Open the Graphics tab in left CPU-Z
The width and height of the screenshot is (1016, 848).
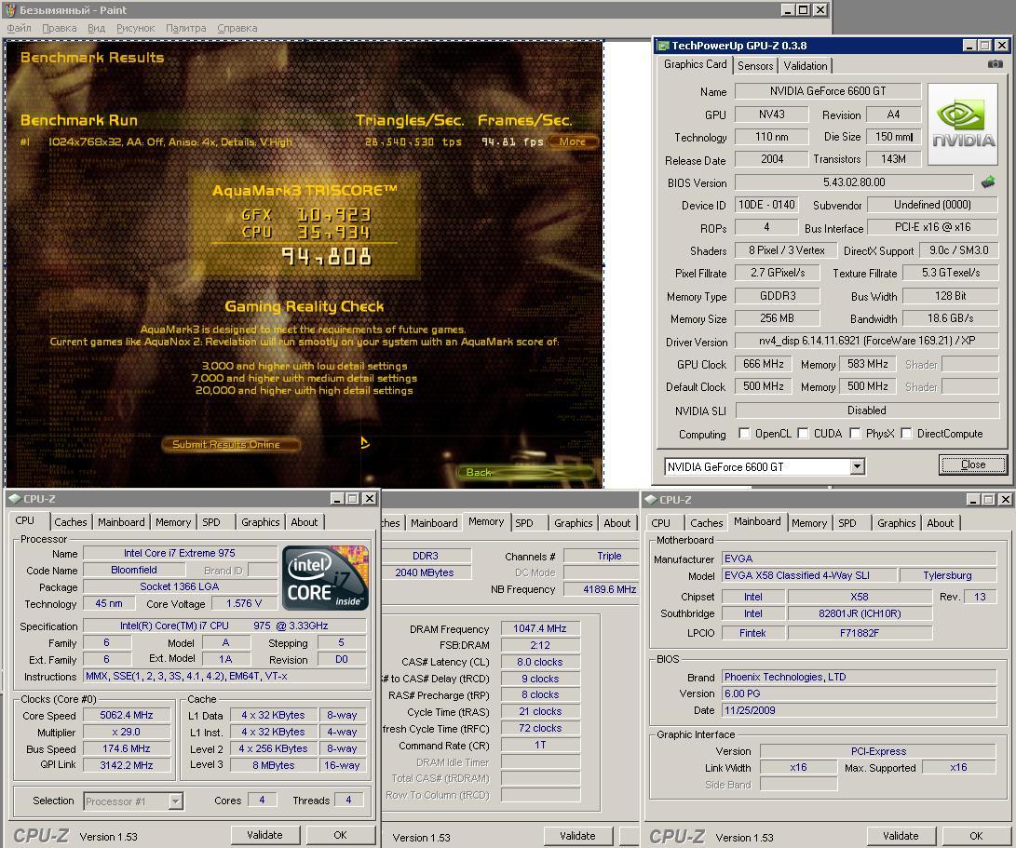coord(261,522)
